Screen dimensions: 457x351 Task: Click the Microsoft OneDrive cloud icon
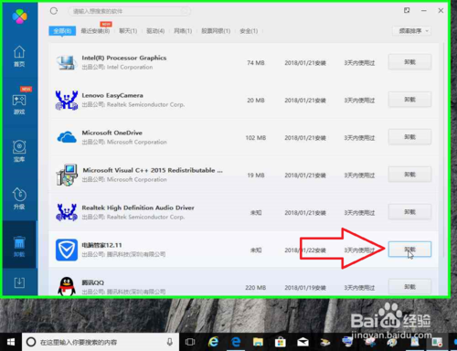tap(67, 137)
